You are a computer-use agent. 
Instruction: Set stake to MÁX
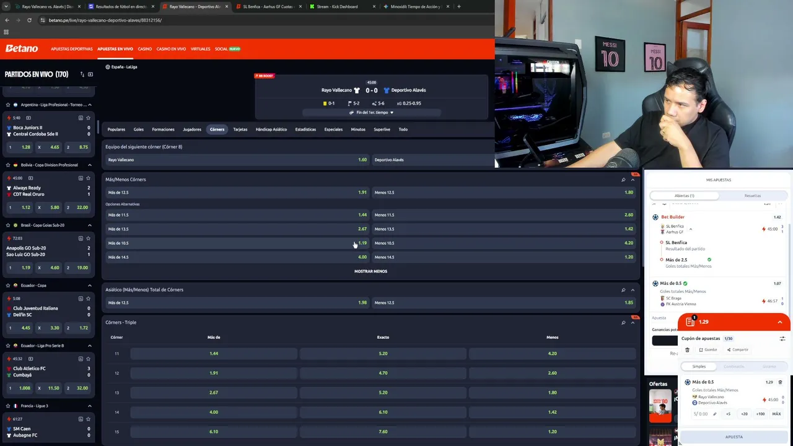776,414
